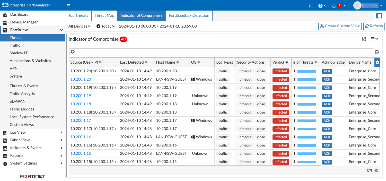
Task: Select Traffic in the FortiView sidebar
Action: (x=15, y=45)
